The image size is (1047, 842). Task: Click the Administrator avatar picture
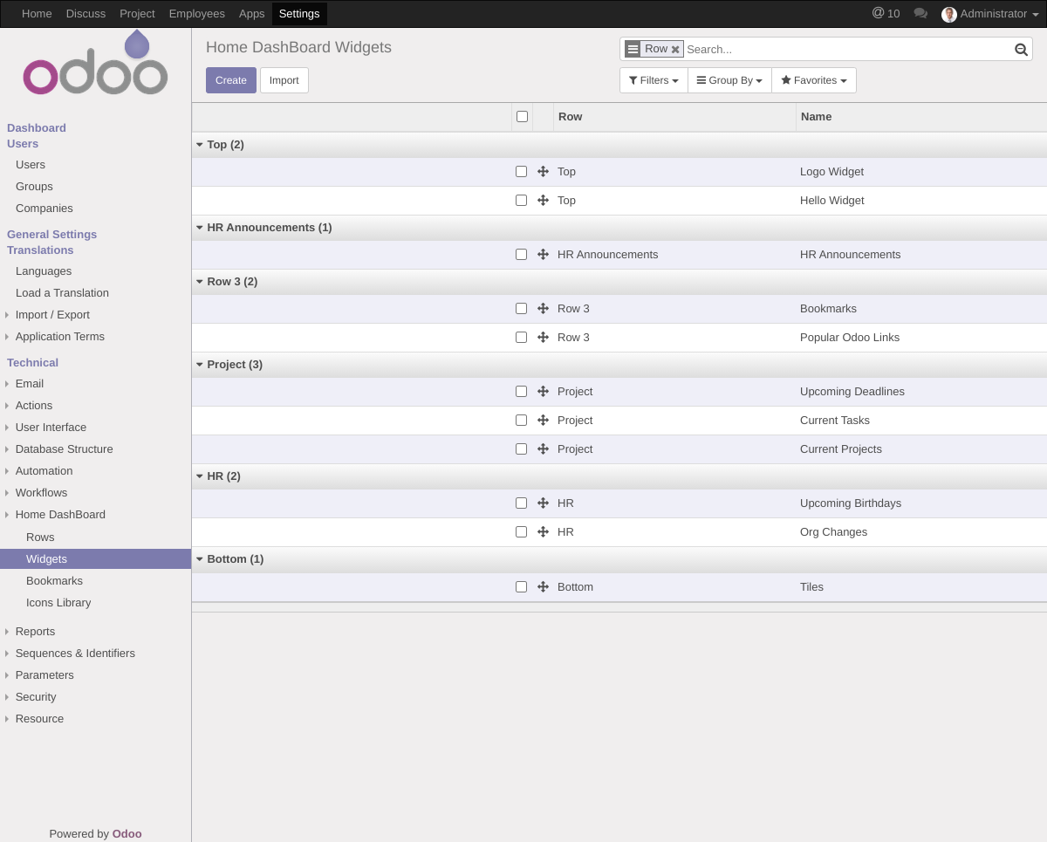[x=949, y=14]
